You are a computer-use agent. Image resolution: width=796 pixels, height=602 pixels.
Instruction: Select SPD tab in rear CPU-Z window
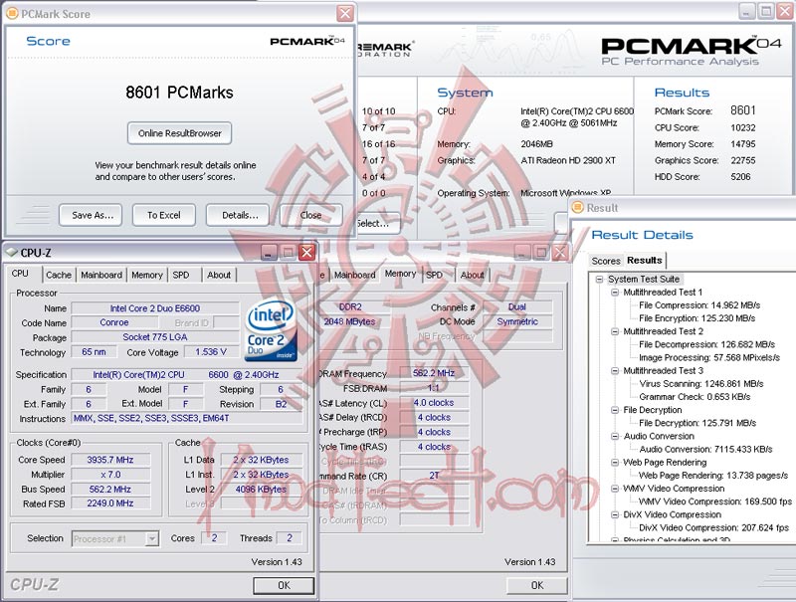point(434,275)
